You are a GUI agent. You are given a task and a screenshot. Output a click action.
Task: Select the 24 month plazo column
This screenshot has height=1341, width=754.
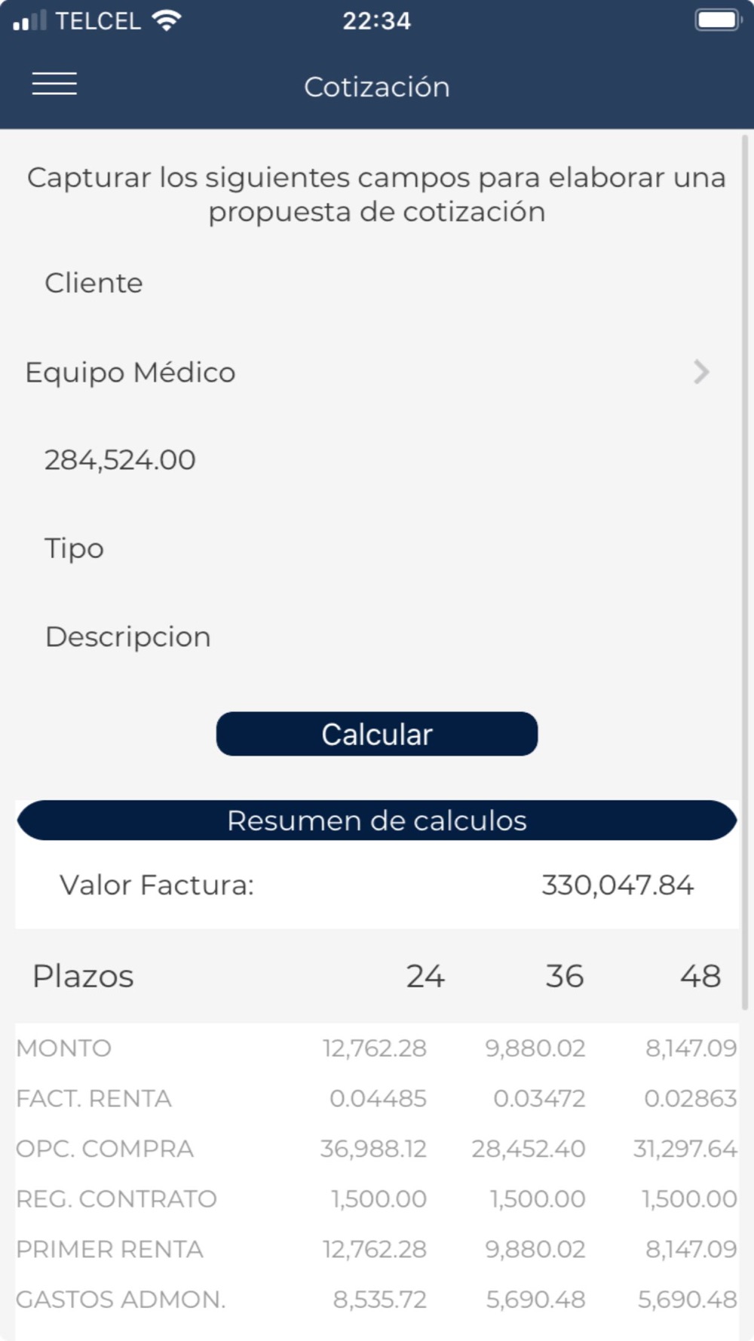coord(425,976)
